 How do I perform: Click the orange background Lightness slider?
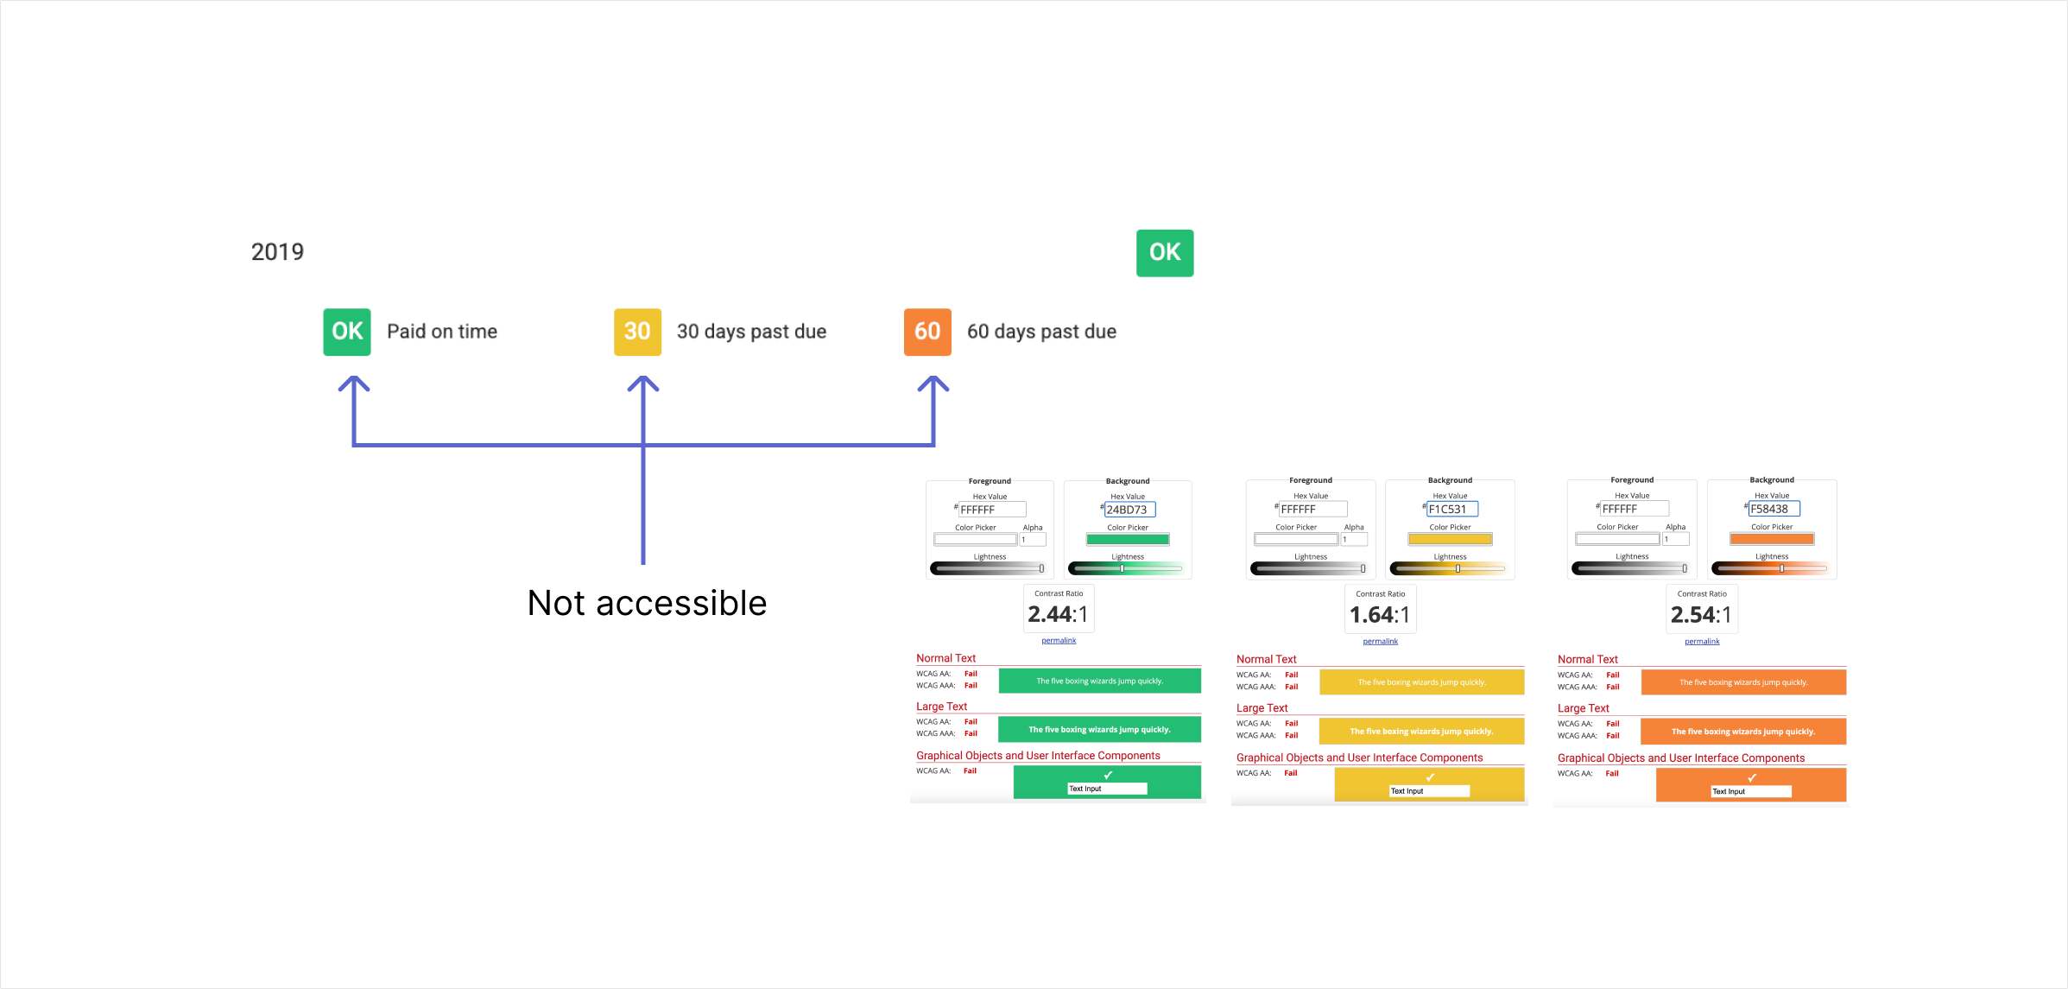(x=1771, y=568)
